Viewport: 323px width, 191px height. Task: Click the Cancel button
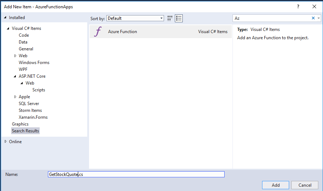(x=305, y=185)
